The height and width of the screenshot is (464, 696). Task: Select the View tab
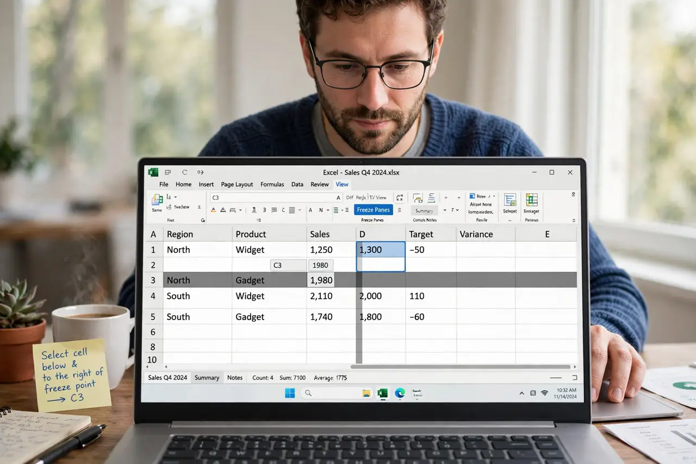[342, 184]
